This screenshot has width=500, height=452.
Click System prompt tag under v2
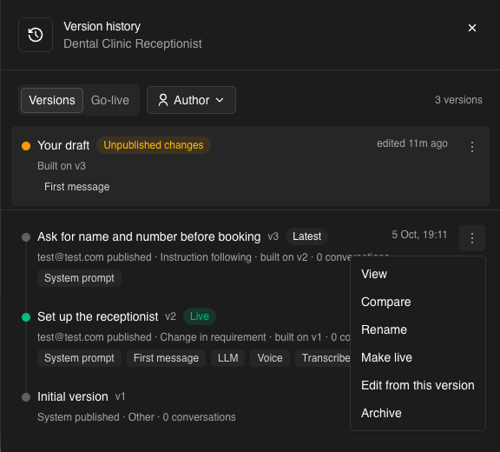point(79,358)
